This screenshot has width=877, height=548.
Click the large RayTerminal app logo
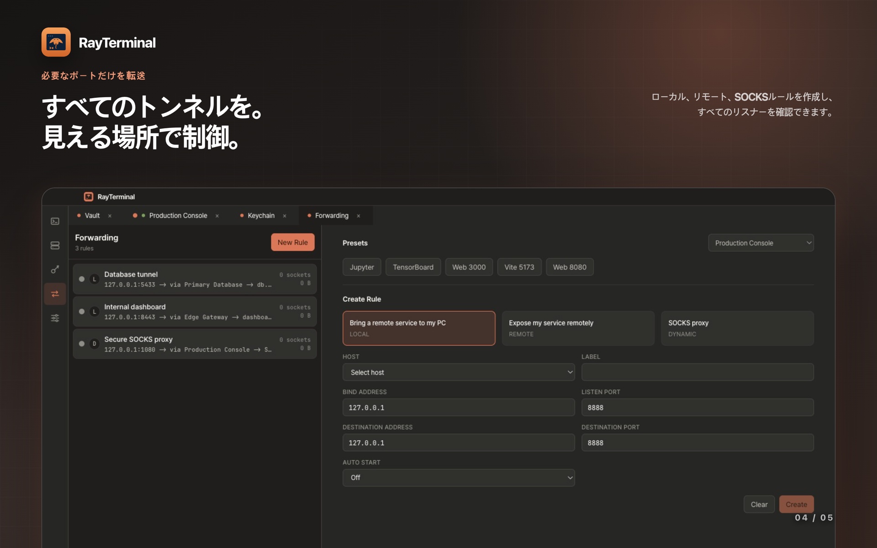(56, 42)
